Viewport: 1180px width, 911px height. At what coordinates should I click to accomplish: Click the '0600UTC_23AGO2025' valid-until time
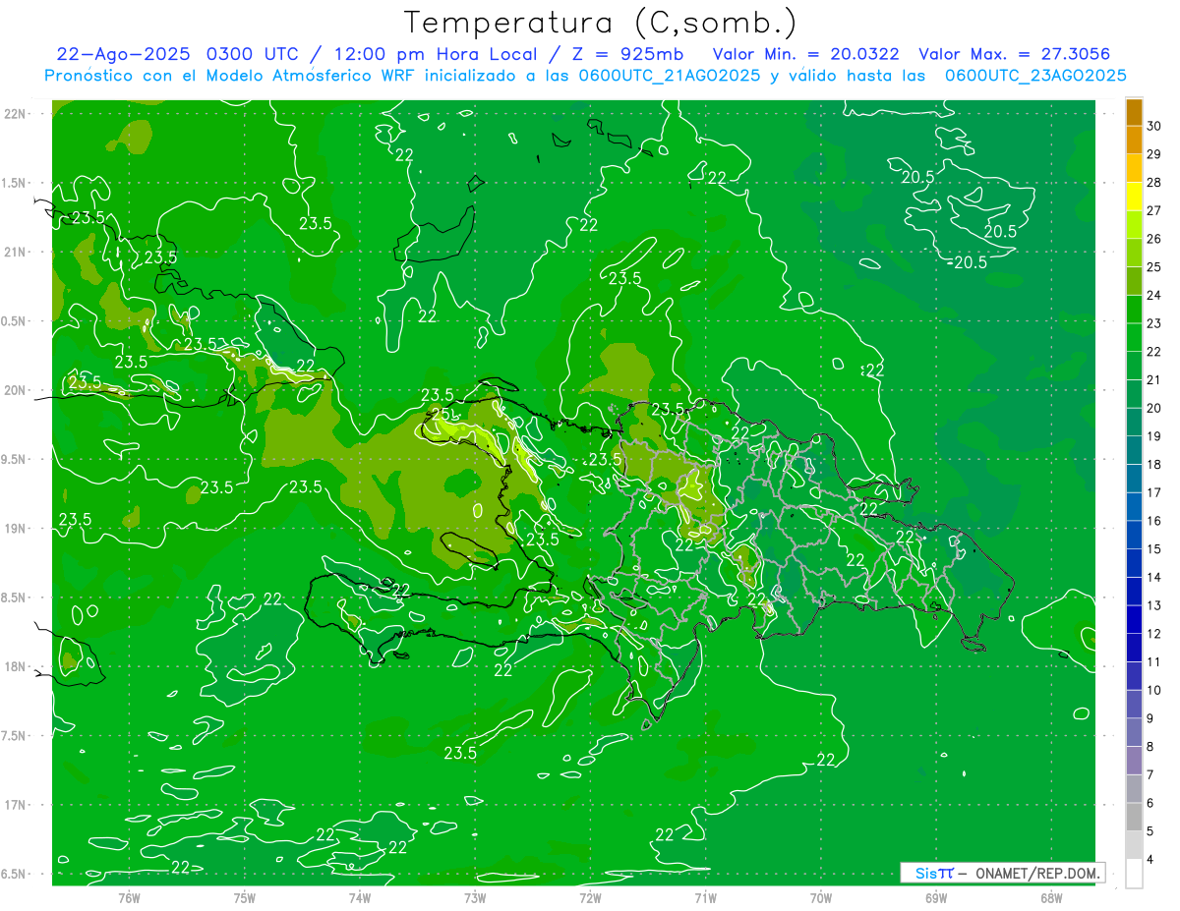(x=1035, y=75)
